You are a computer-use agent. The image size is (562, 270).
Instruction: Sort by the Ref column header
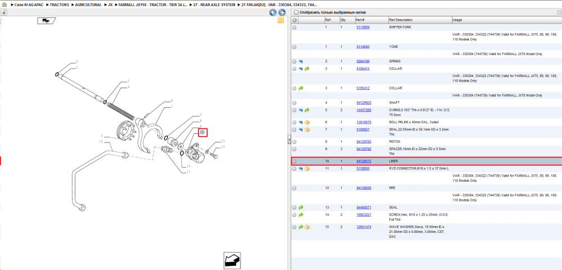(332, 20)
